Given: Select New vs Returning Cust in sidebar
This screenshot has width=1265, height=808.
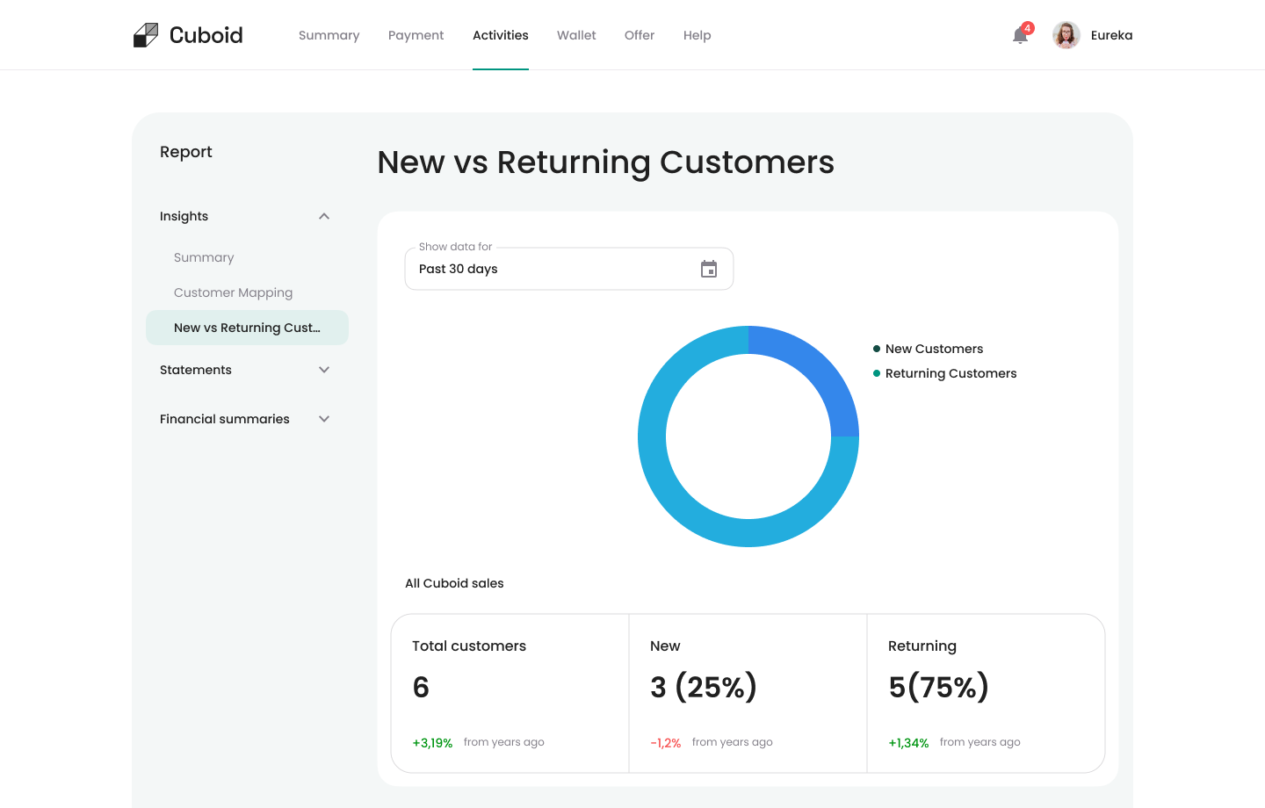Looking at the screenshot, I should click(247, 327).
